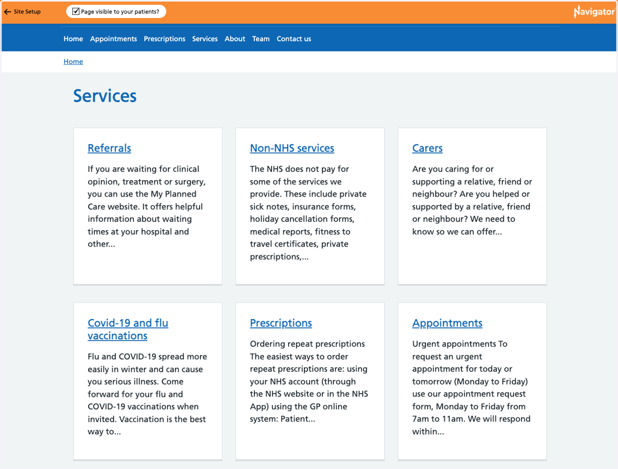618x469 pixels.
Task: Click the text 'Are you caring for or'
Action: [x=453, y=169]
